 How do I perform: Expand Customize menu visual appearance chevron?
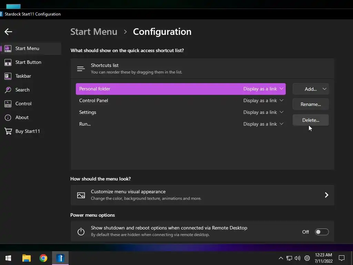(326, 195)
